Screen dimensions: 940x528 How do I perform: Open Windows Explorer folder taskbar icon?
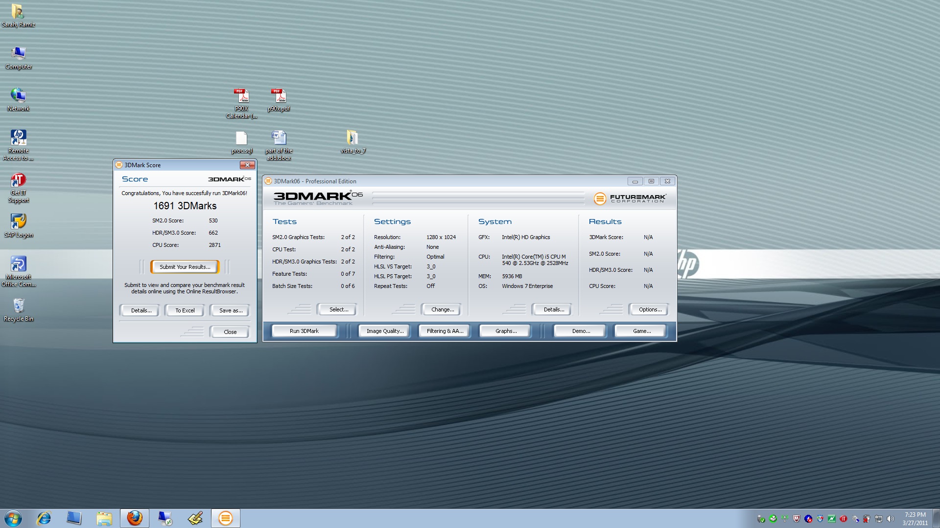tap(104, 518)
